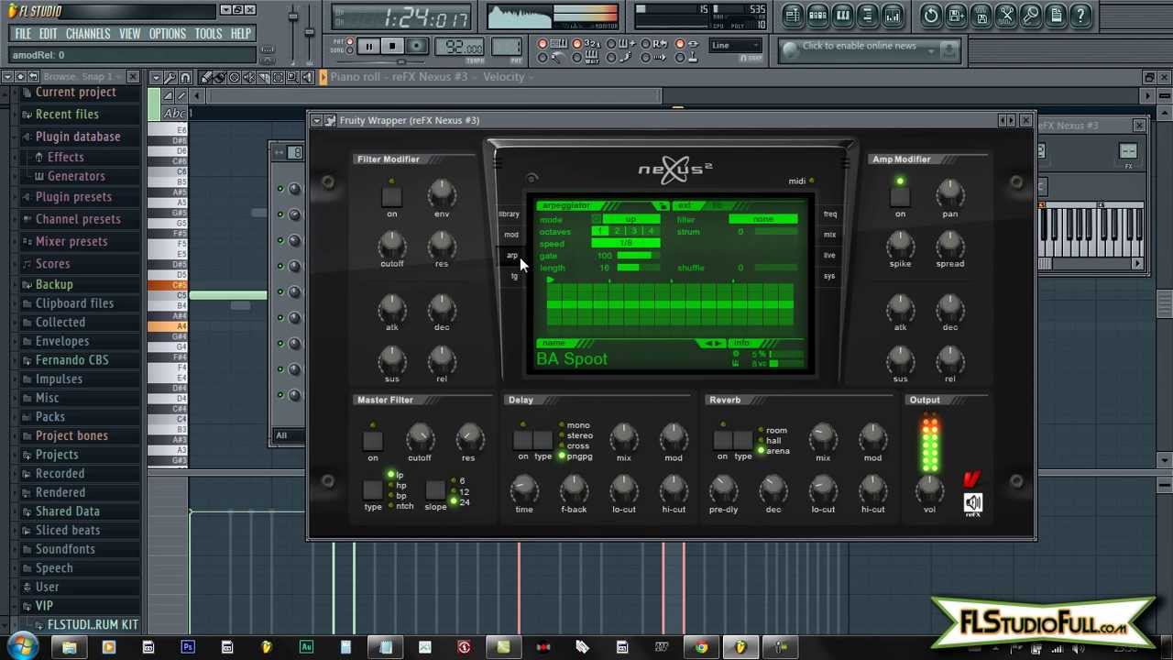1173x660 pixels.
Task: Open the step sequencer icon in top toolbar
Action: pos(817,16)
